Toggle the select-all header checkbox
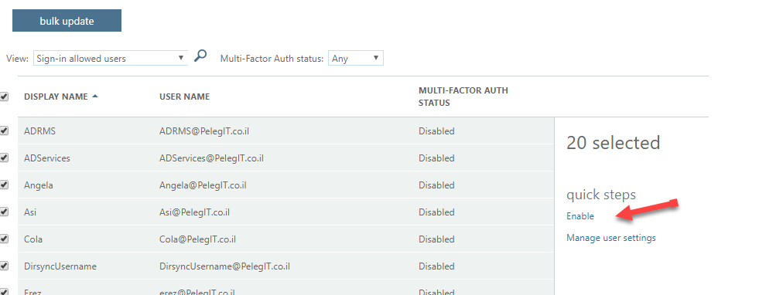The height and width of the screenshot is (295, 783). (x=4, y=97)
